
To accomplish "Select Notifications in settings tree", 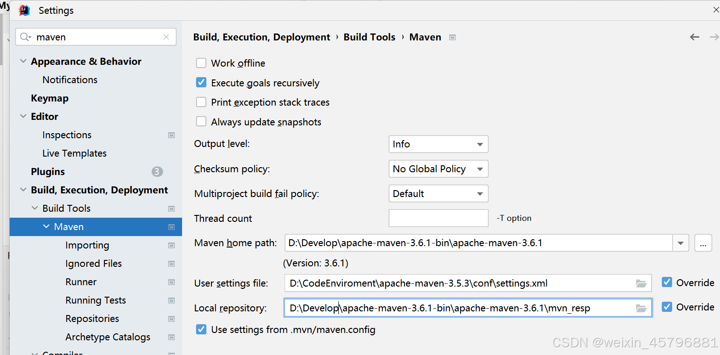I will [70, 80].
